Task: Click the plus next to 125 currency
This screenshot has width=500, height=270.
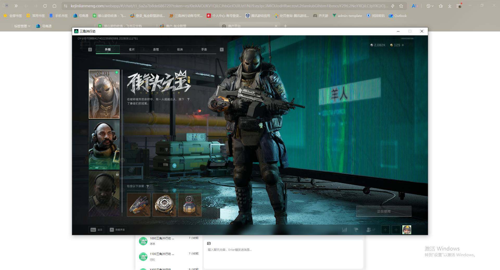Action: coord(403,45)
